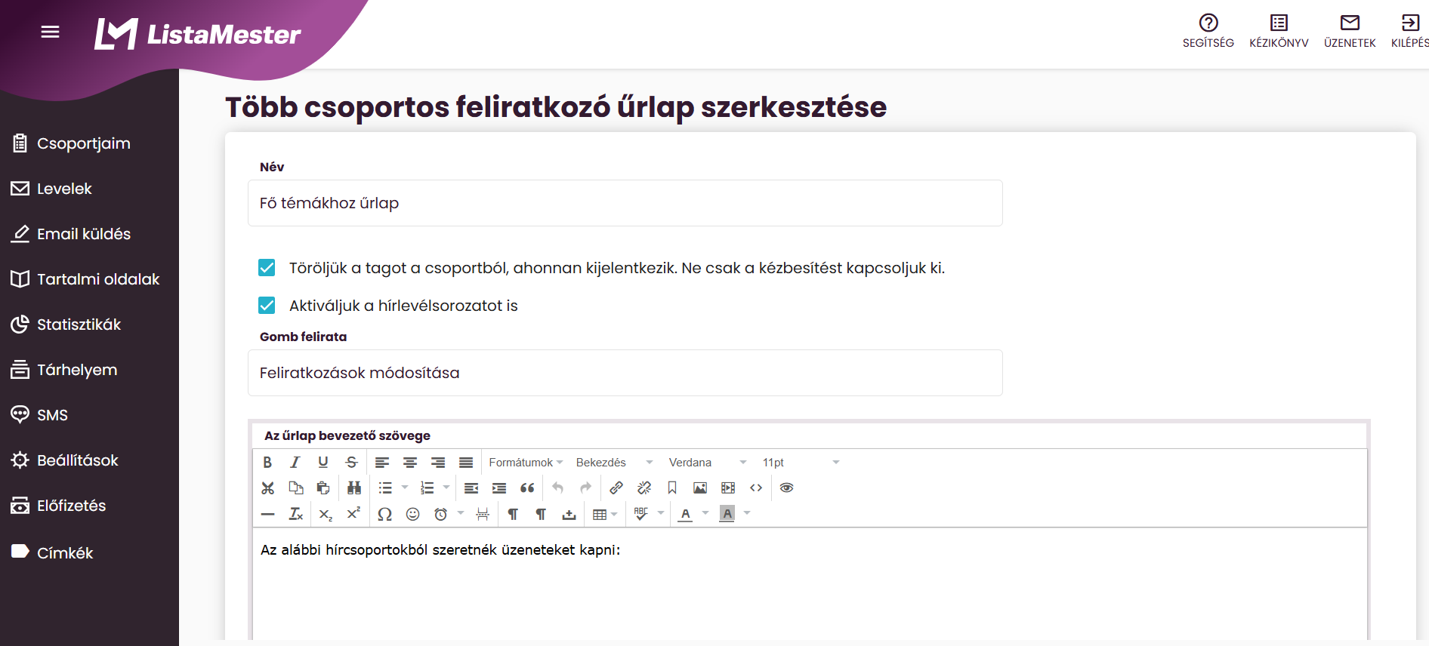Toggle underline formatting

[323, 463]
